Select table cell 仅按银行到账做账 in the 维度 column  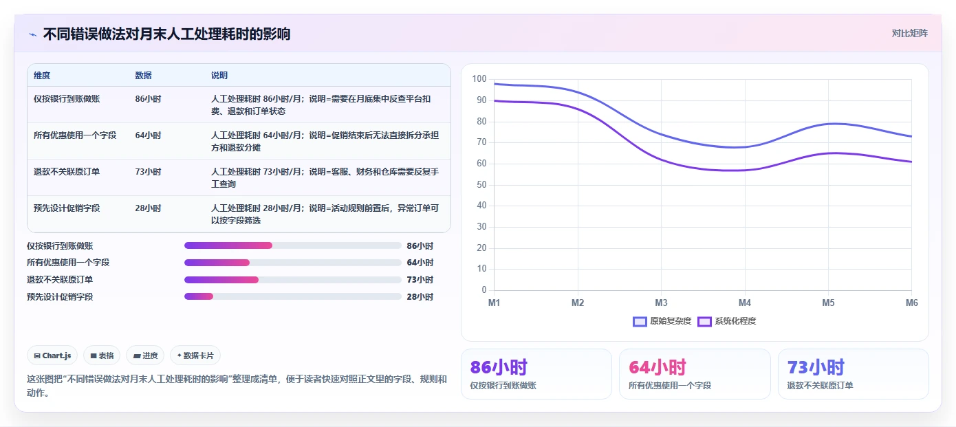point(67,99)
